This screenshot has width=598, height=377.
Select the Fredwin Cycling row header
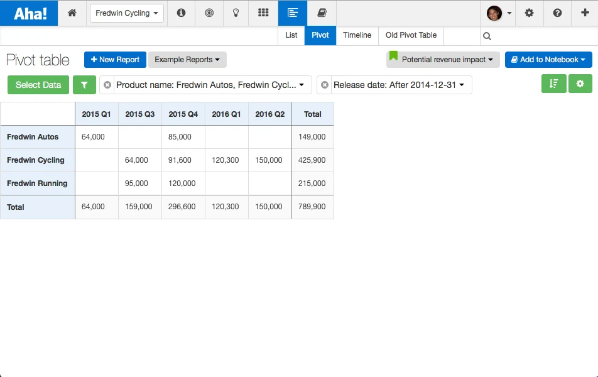38,160
